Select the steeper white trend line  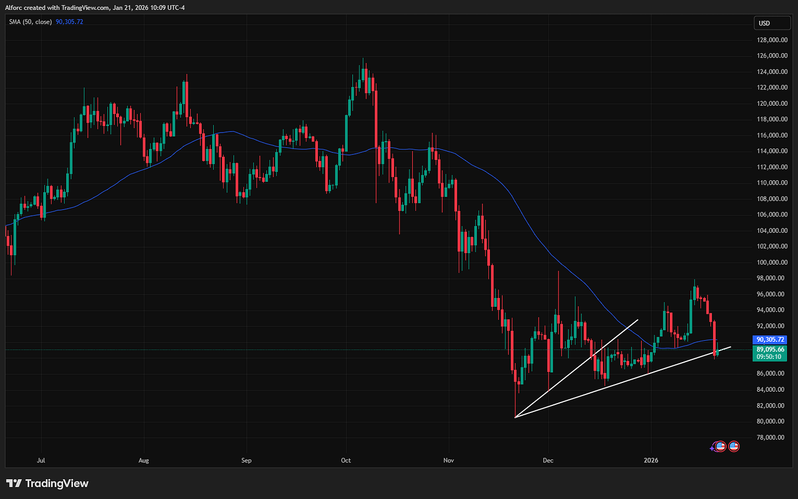577,368
